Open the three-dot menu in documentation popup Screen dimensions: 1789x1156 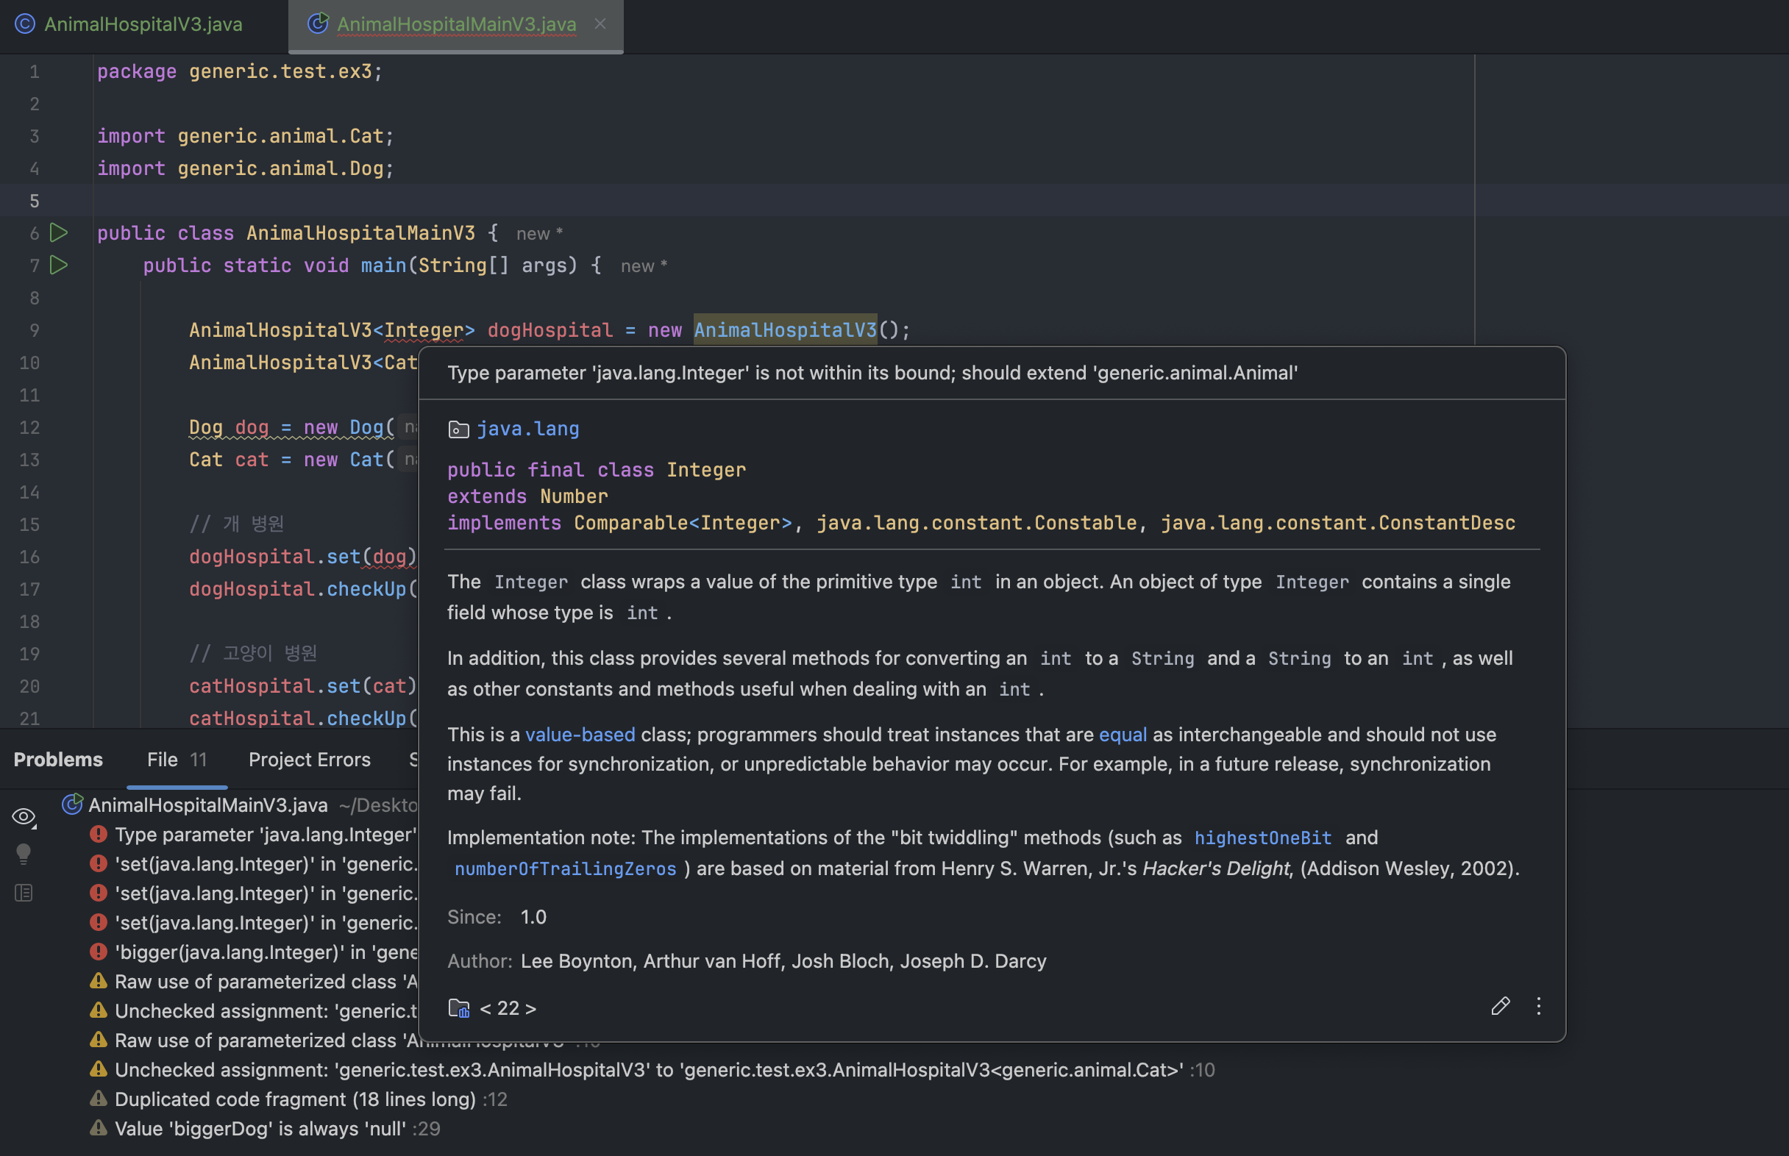click(1538, 1007)
